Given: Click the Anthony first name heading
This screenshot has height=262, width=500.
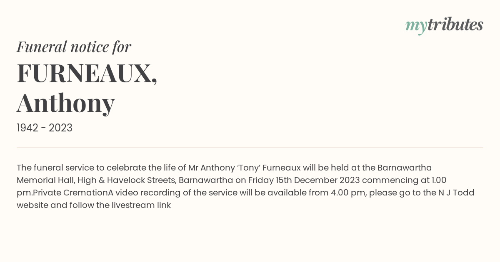Looking at the screenshot, I should point(66,103).
